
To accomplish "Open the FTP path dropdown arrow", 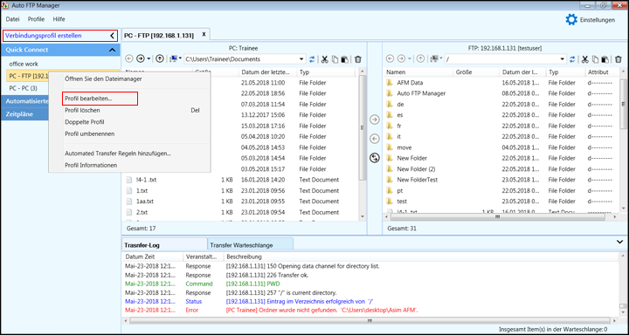I will coord(562,59).
